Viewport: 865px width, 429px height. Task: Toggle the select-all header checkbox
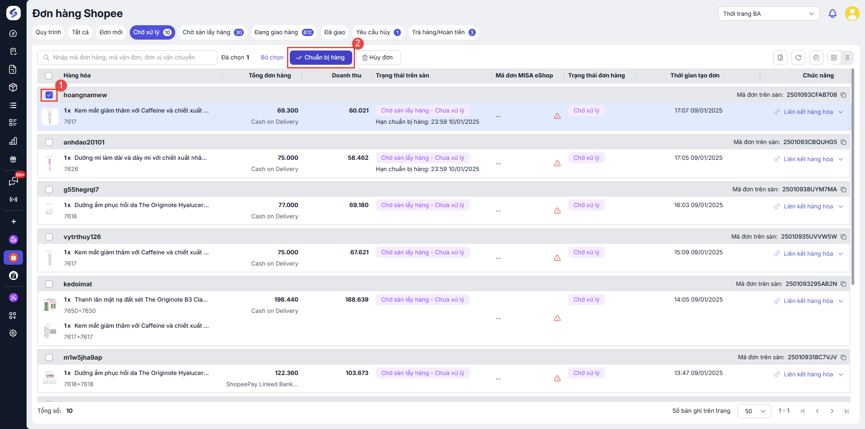tap(49, 76)
